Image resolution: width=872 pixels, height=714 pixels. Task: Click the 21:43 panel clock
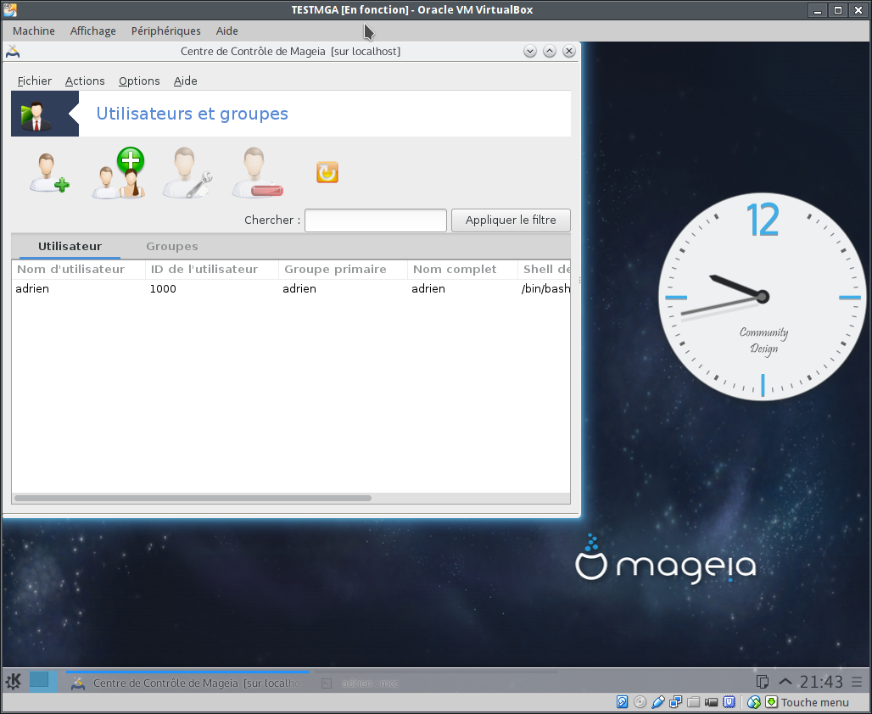click(x=821, y=682)
